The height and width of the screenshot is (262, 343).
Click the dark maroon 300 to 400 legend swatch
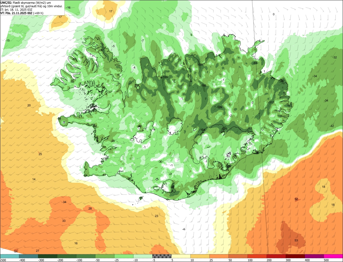(295, 256)
